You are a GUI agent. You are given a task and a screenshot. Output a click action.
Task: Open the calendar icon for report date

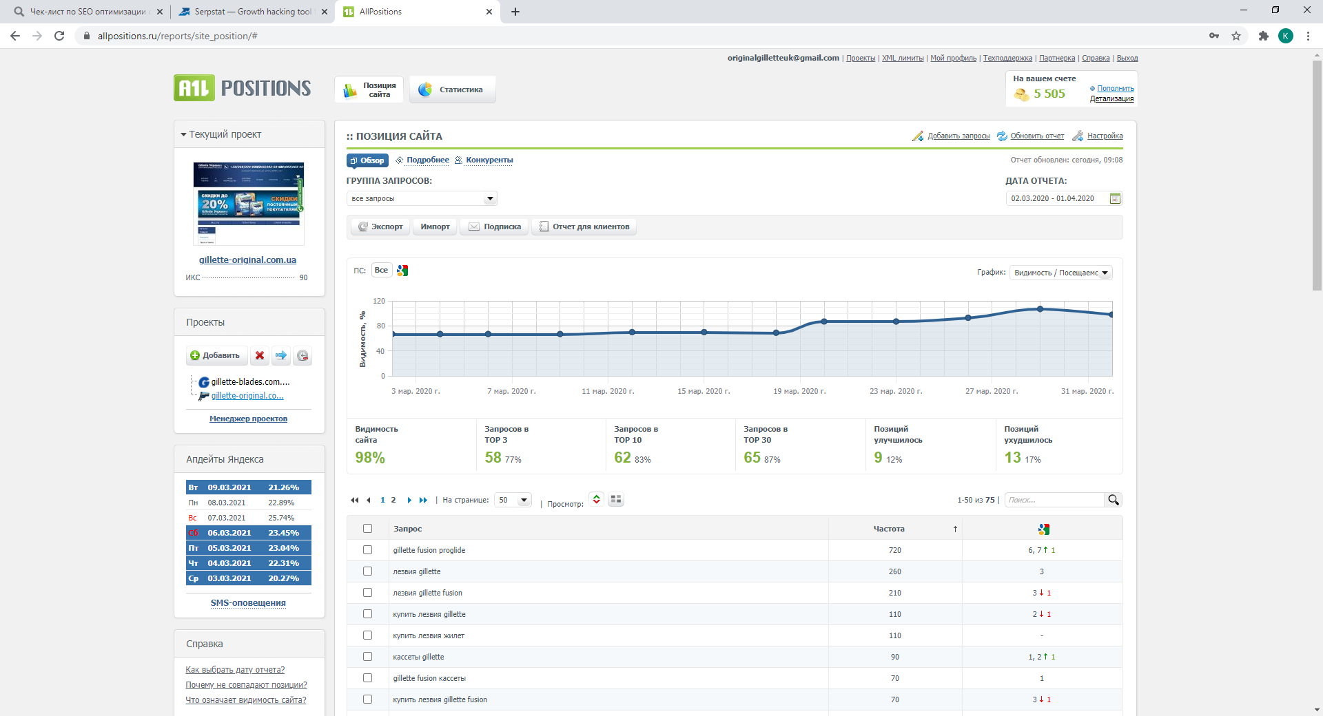tap(1115, 198)
